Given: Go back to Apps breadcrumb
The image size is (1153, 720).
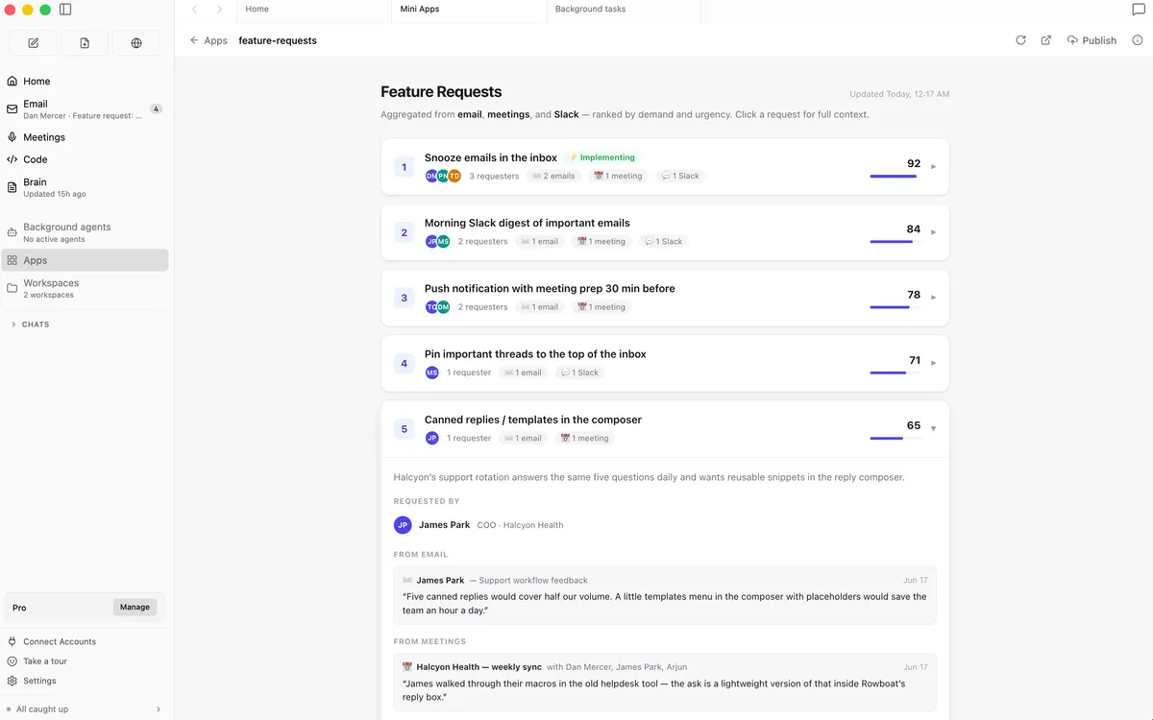Looking at the screenshot, I should point(209,40).
